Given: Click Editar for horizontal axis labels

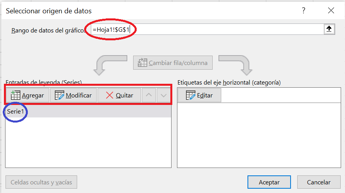Looking at the screenshot, I should click(199, 95).
